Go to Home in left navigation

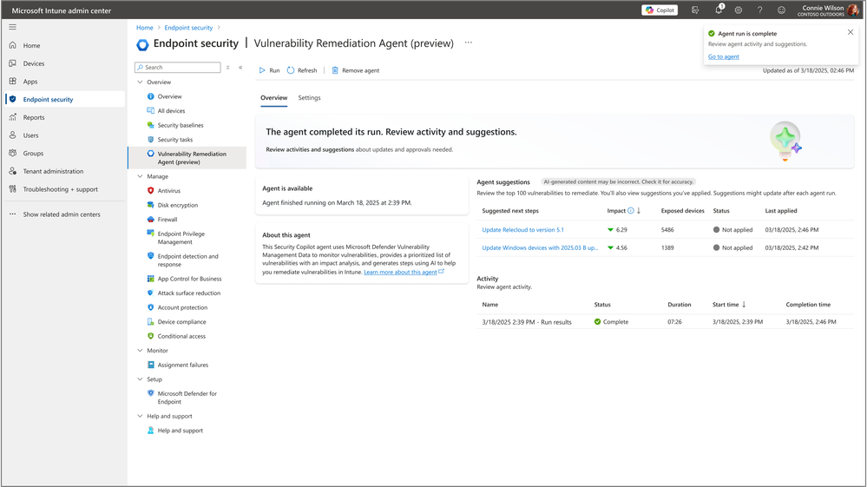point(31,45)
